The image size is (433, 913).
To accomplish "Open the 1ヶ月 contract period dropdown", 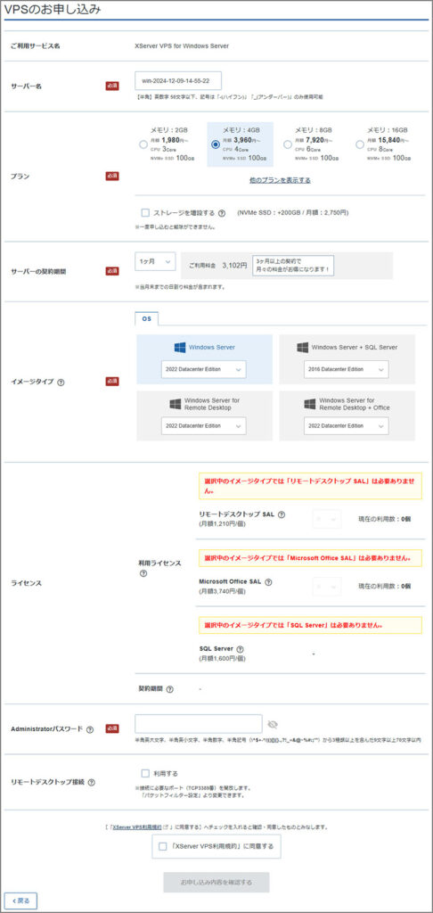I will point(155,262).
